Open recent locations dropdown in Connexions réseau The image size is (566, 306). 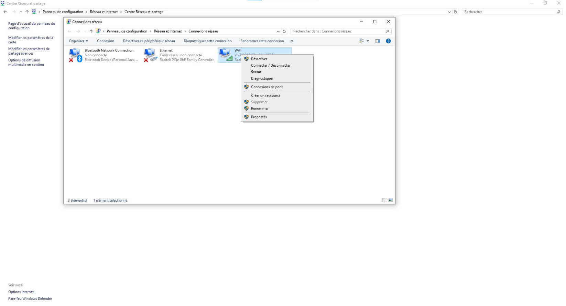pyautogui.click(x=85, y=31)
